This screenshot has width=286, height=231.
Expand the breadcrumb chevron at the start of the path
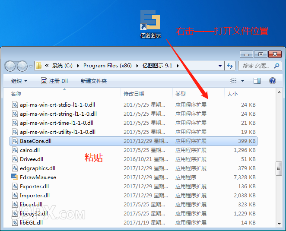tap(47, 66)
